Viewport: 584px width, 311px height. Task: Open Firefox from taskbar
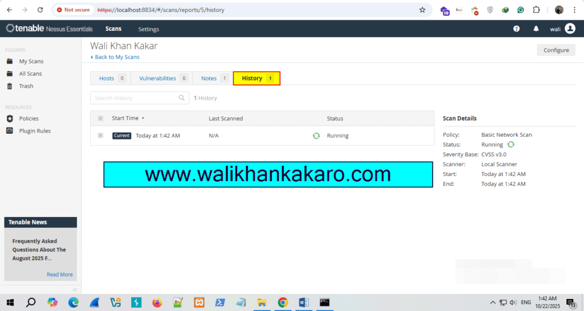[x=157, y=302]
